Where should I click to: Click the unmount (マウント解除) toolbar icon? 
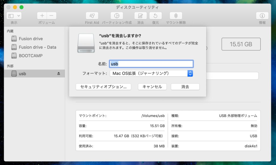176,16
